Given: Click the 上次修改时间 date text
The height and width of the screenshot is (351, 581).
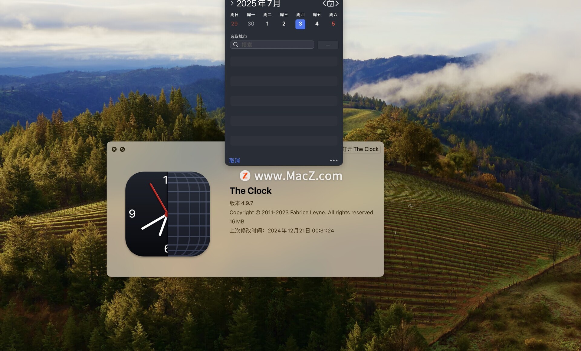Looking at the screenshot, I should pyautogui.click(x=282, y=230).
